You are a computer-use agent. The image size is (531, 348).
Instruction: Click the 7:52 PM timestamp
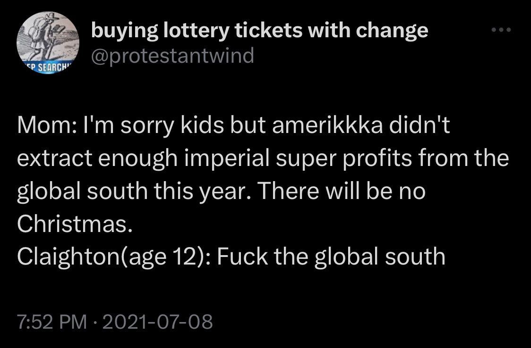coord(51,322)
